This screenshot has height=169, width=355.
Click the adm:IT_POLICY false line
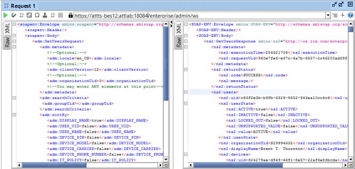pyautogui.click(x=91, y=160)
